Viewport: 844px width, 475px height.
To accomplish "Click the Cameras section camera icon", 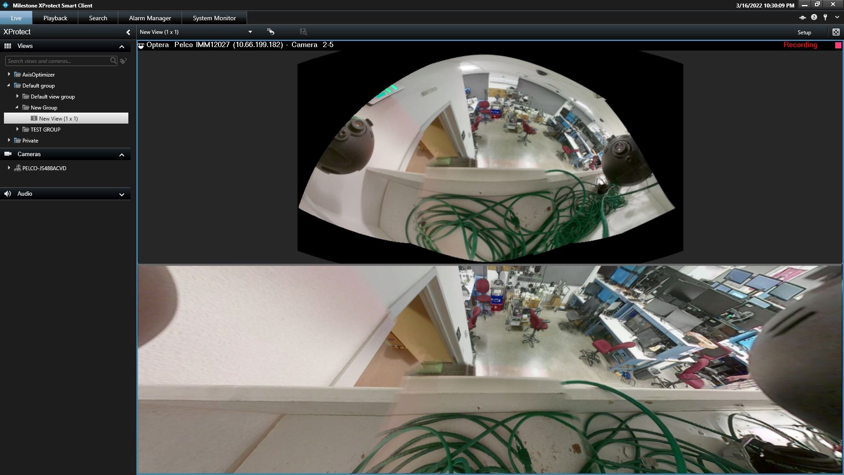I will click(8, 154).
